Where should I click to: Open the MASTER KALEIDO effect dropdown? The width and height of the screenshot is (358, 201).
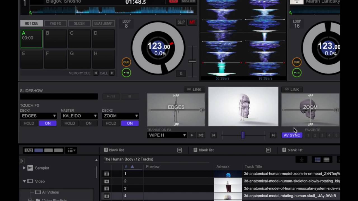tap(79, 116)
